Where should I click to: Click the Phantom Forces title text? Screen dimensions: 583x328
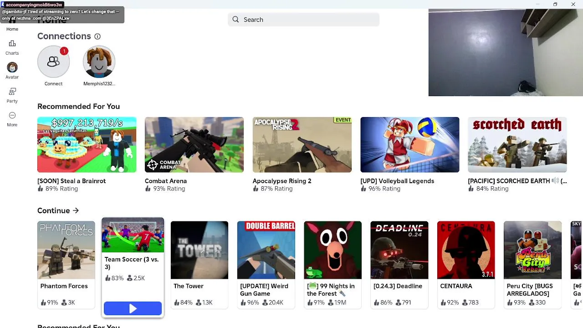64,286
